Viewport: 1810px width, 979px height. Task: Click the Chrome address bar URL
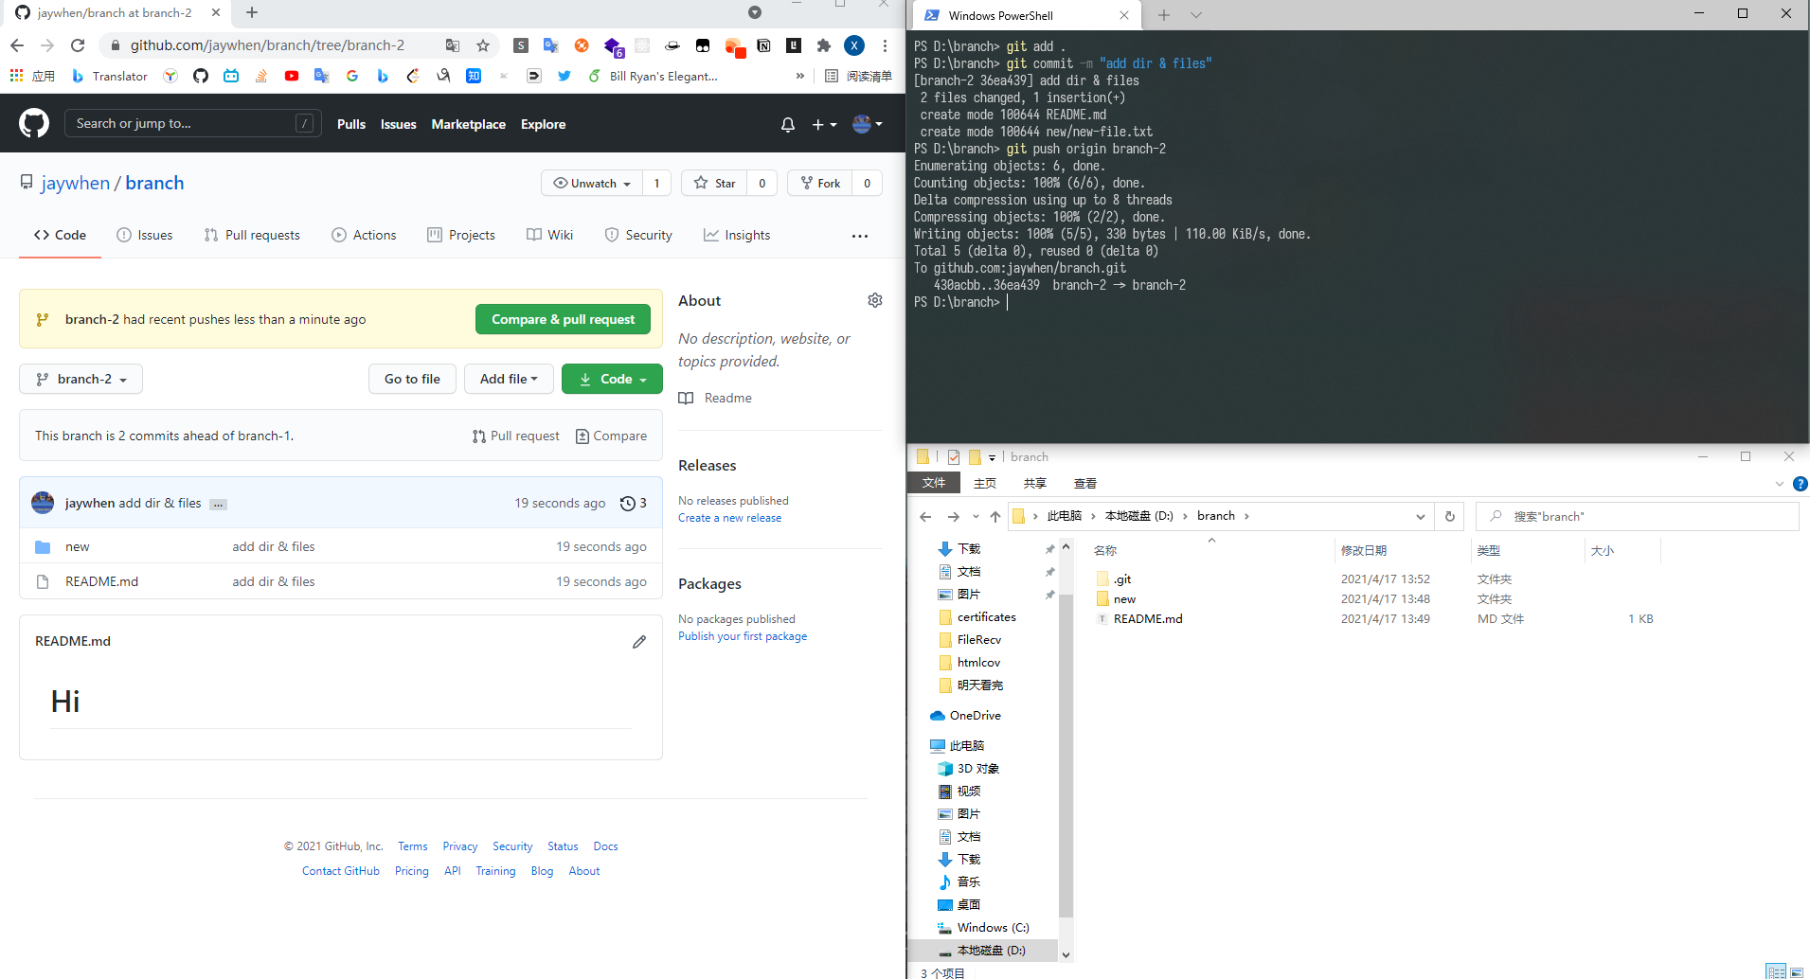coord(267,45)
